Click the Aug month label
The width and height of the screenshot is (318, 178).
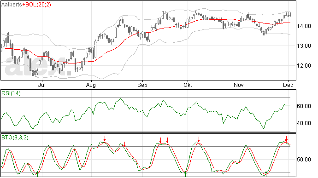click(91, 85)
